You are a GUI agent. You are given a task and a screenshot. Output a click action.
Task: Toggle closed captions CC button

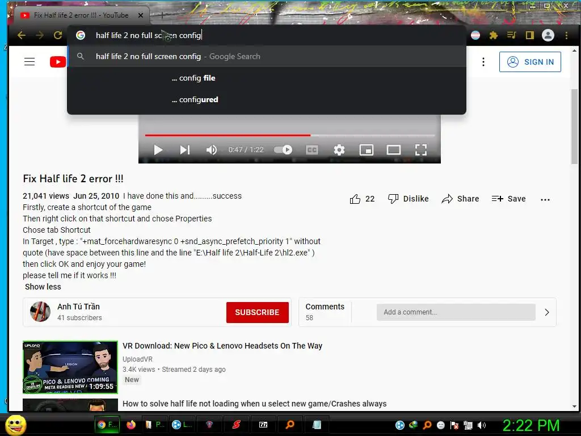[312, 150]
